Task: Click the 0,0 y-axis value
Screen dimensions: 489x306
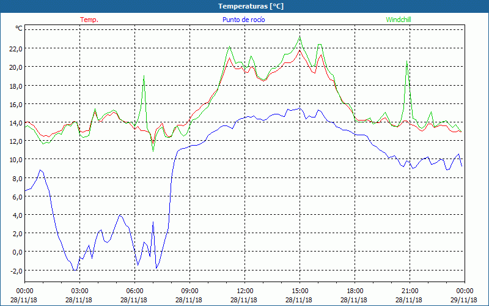Action: click(x=18, y=252)
